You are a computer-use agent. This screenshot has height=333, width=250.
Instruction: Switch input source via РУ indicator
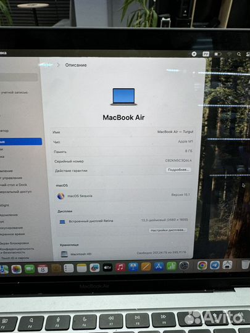point(206,54)
